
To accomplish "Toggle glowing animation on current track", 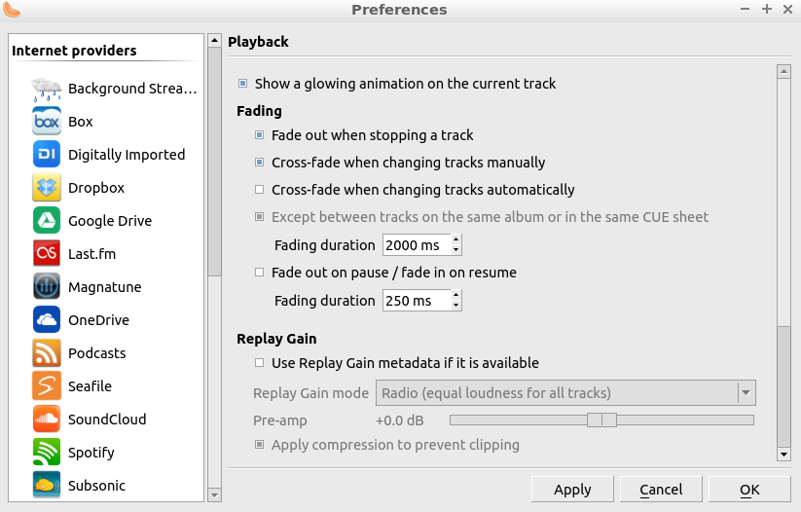I will 243,84.
